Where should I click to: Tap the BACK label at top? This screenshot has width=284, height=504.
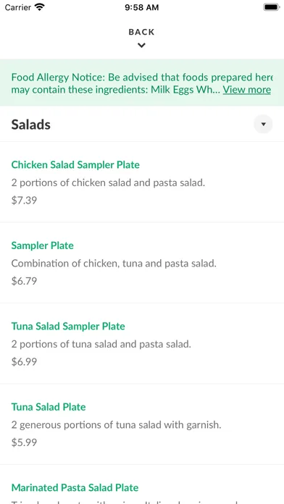pos(141,32)
